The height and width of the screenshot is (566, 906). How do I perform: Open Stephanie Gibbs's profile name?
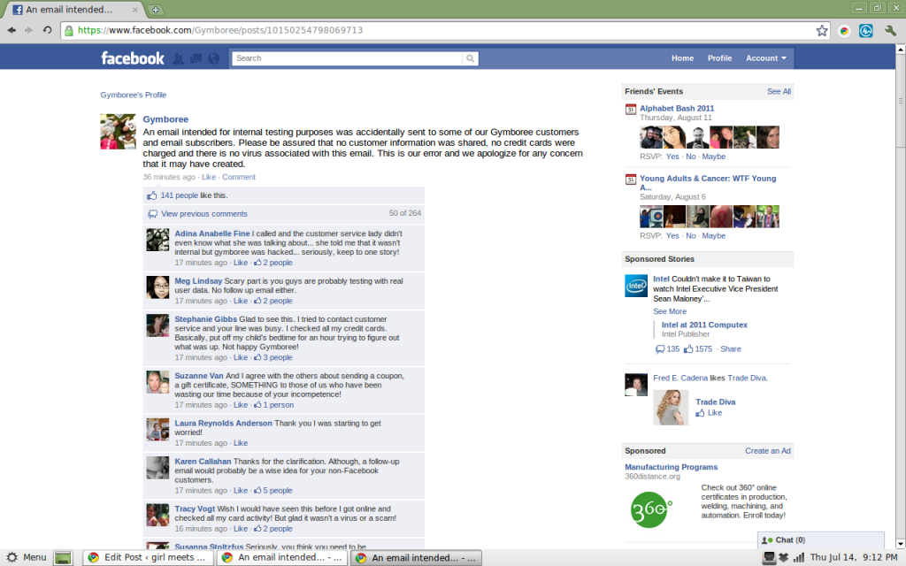point(205,318)
